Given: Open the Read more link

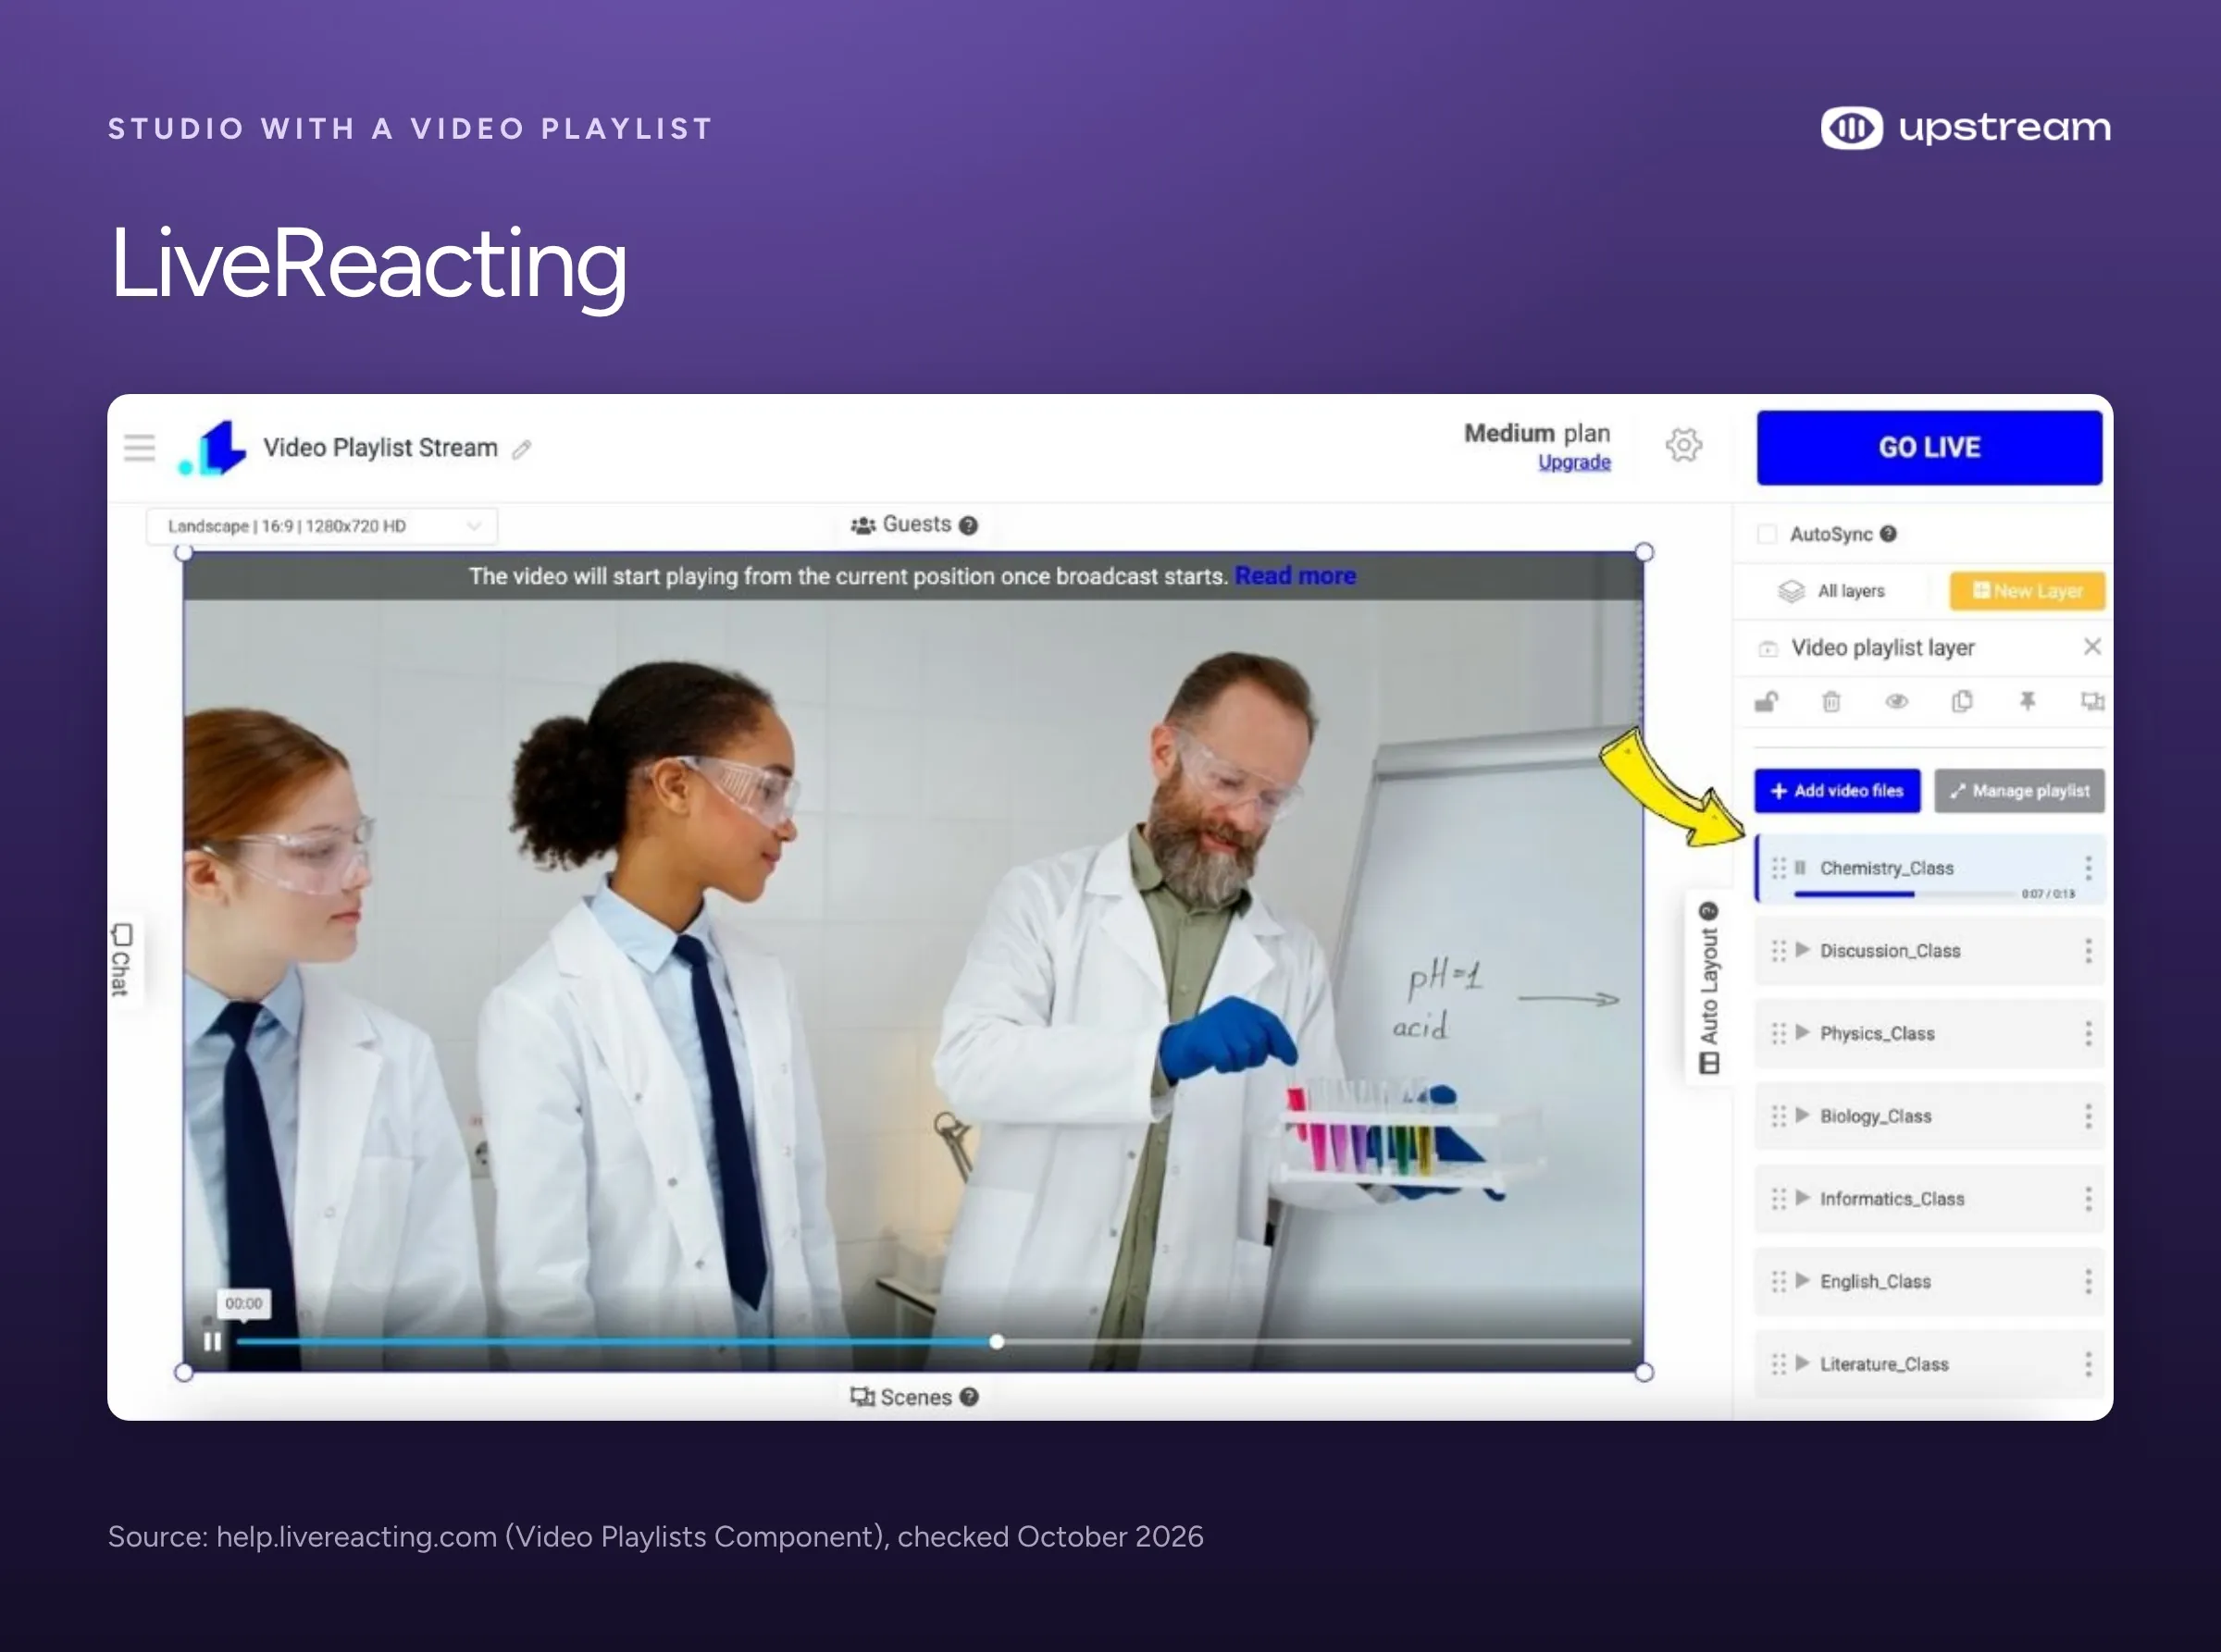Looking at the screenshot, I should tap(1296, 576).
